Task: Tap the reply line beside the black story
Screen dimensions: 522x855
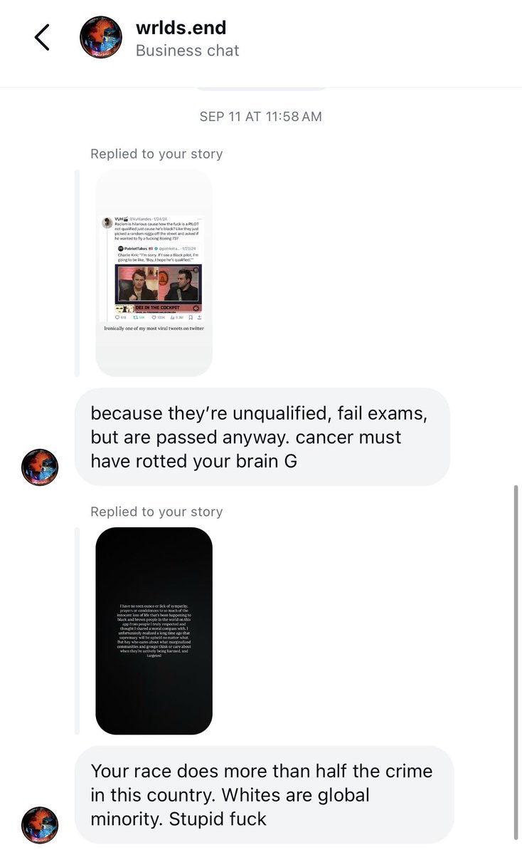Action: point(77,631)
